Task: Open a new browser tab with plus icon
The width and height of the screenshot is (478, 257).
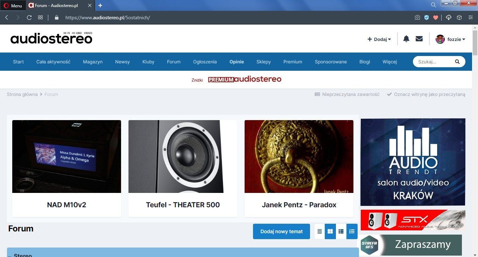Action: pos(100,5)
